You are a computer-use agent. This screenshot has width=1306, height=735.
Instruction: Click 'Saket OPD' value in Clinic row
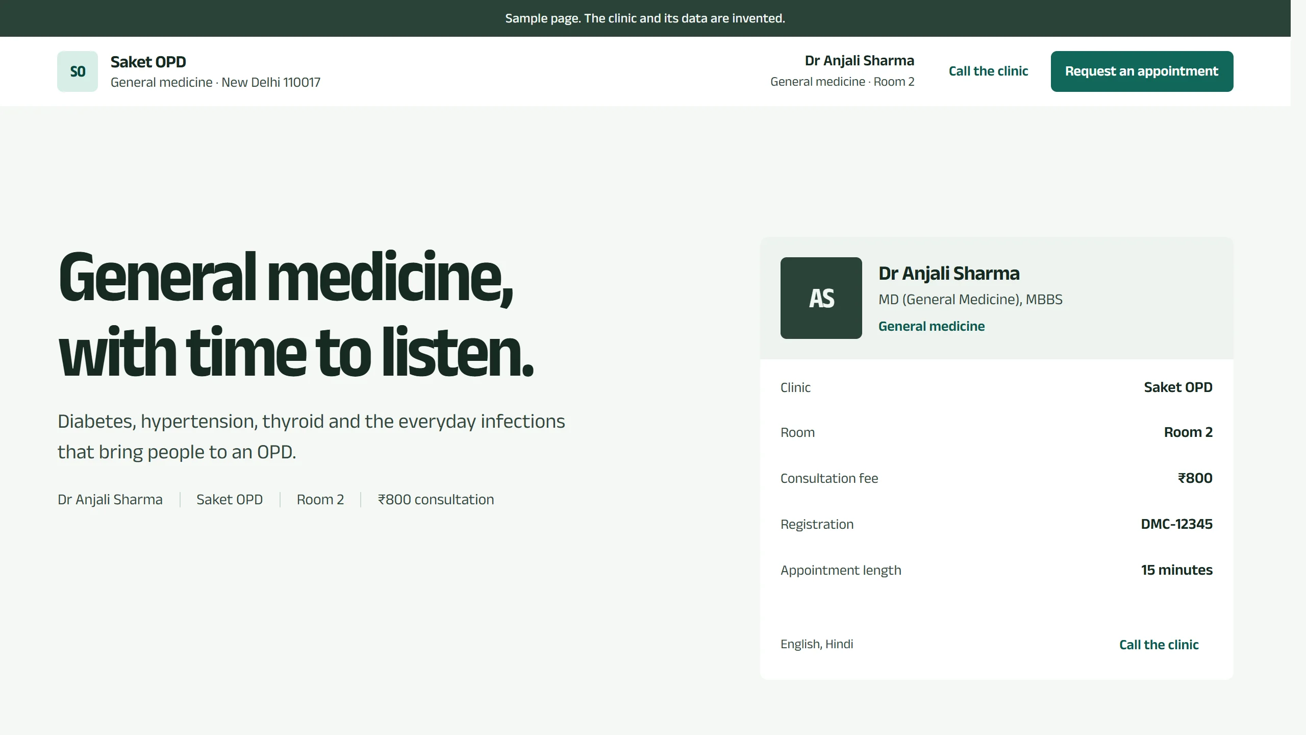click(1178, 387)
